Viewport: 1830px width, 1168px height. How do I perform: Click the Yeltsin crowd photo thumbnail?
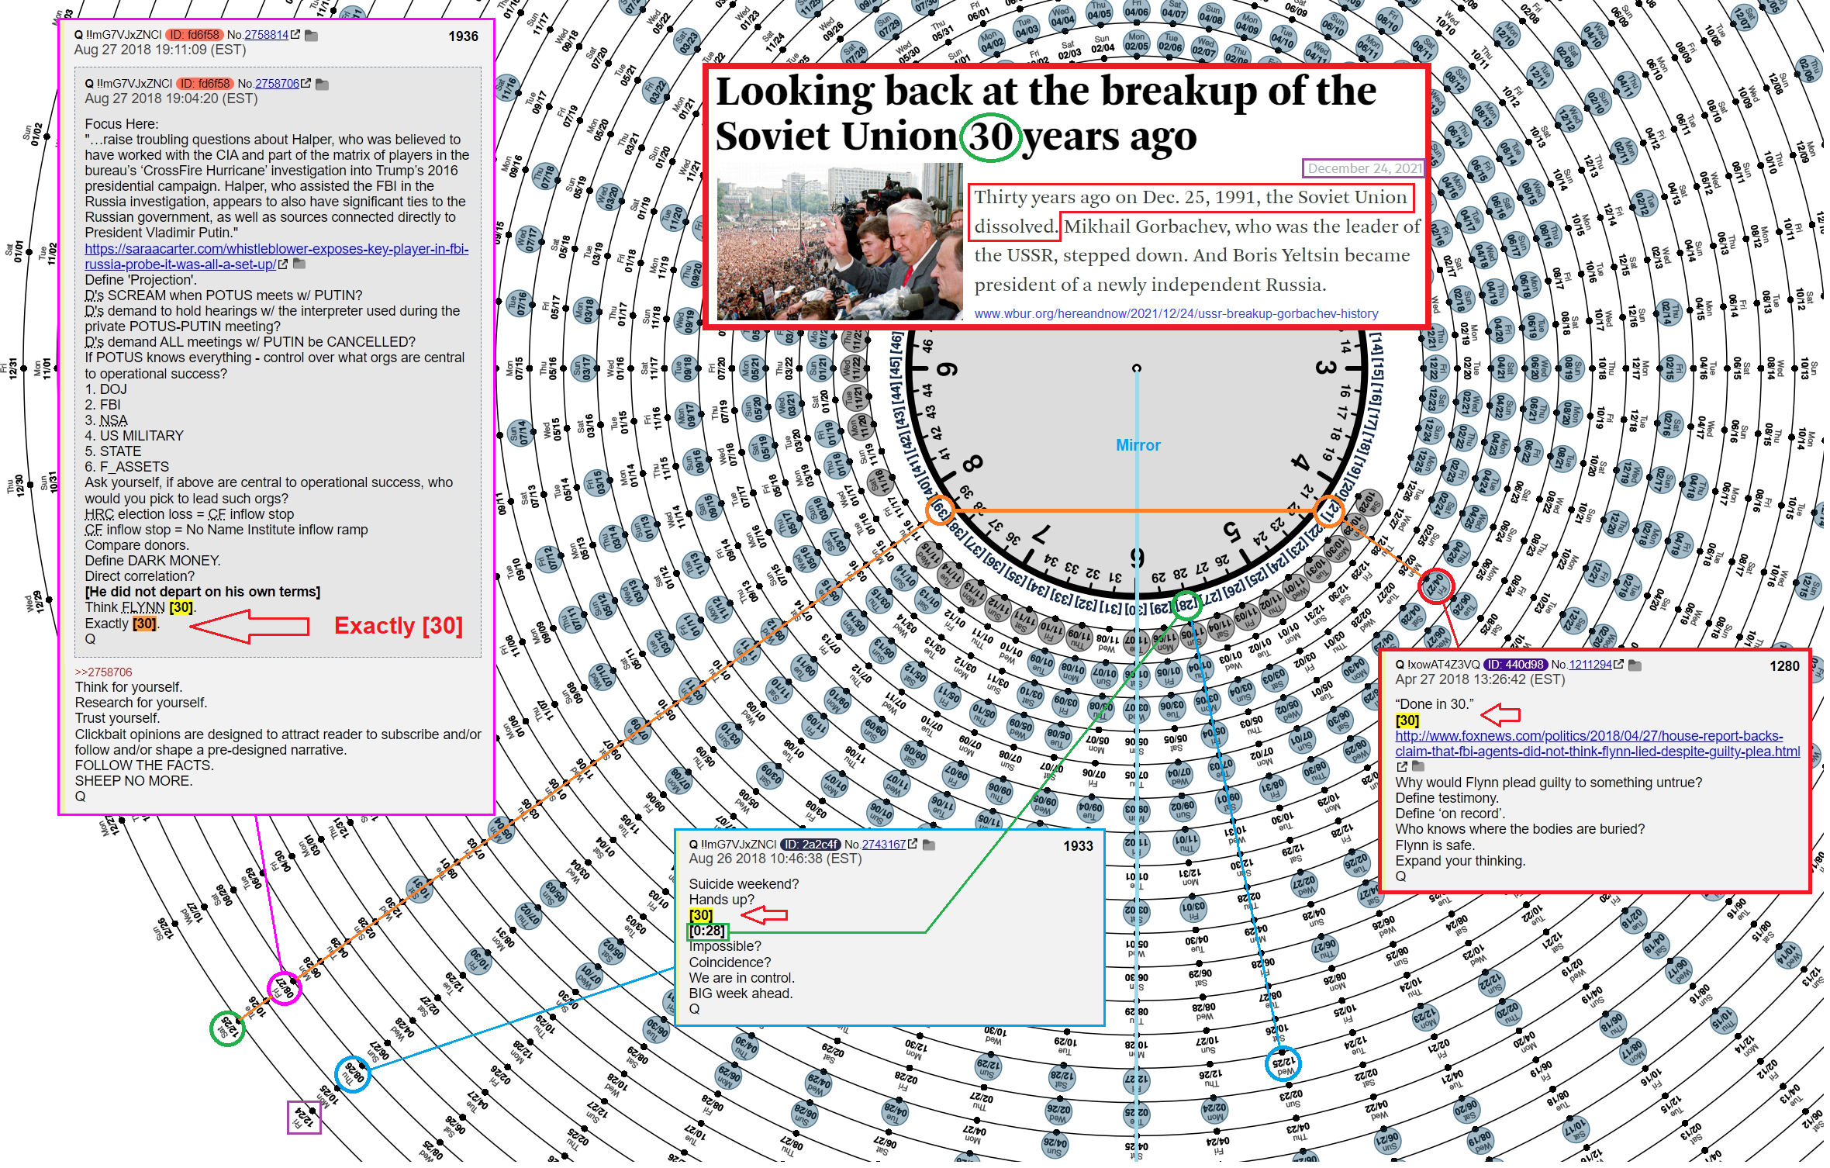click(840, 242)
